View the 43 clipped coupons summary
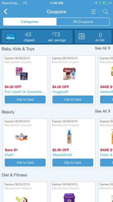Image resolution: width=113 pixels, height=202 pixels. click(x=29, y=37)
